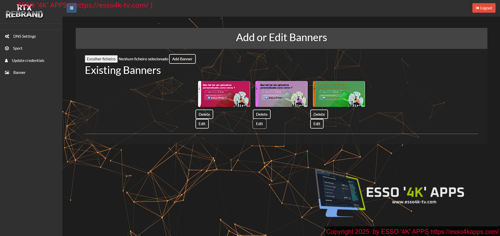Edit the green banner
This screenshot has height=236, width=500.
click(x=317, y=124)
